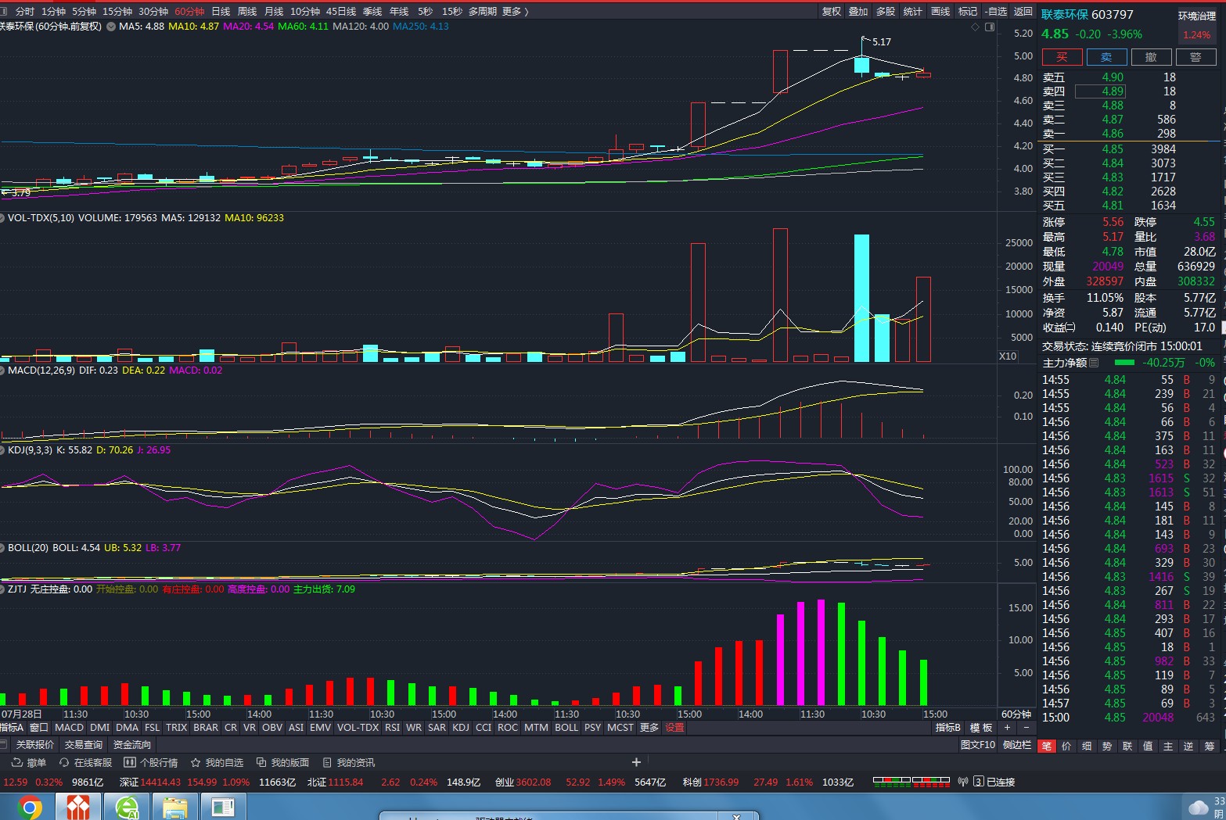
Task: Click the circle icon beside KDJ indicator label
Action: pos(2,450)
